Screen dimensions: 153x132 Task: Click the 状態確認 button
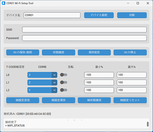[59, 52]
